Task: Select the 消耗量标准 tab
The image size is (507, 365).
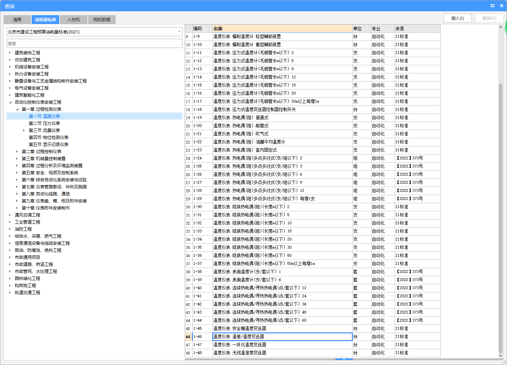Action: (45, 20)
